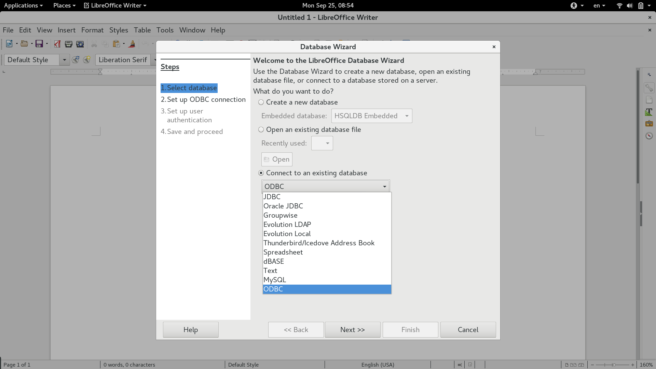Choose JDBC from the database list
Viewport: 656px width, 369px height.
pyautogui.click(x=327, y=197)
